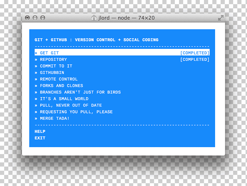Screen dimensions: 247x186
Task: Minimize the window using the middle button
Action: (35, 18)
